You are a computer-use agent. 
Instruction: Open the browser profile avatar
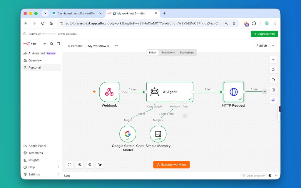266,23
